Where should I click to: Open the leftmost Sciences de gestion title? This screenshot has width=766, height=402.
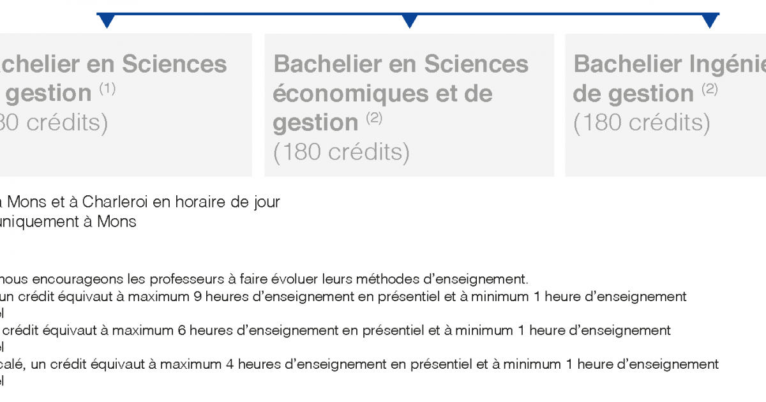coord(114,78)
